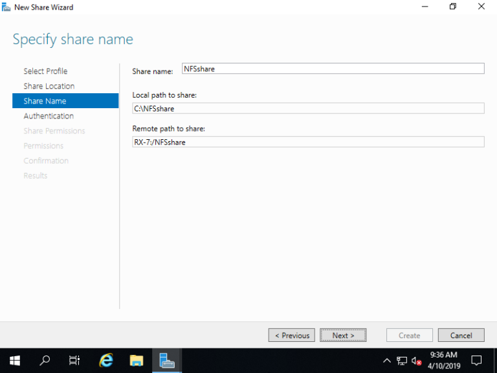Click the taskbar search magnifier icon
497x373 pixels.
(x=45, y=360)
